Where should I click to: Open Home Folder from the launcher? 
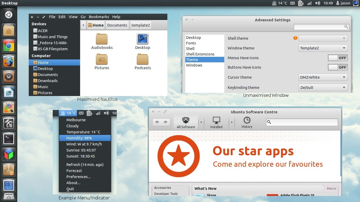click(9, 31)
